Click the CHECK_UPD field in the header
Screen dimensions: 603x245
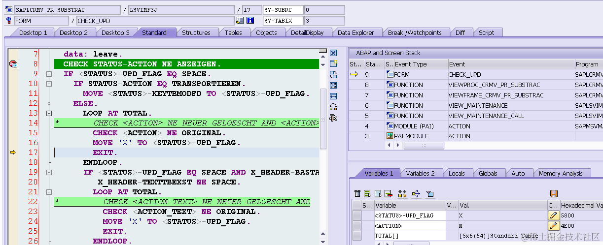tap(155, 21)
